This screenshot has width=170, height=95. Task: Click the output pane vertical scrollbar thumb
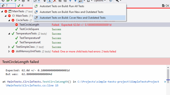point(168,76)
